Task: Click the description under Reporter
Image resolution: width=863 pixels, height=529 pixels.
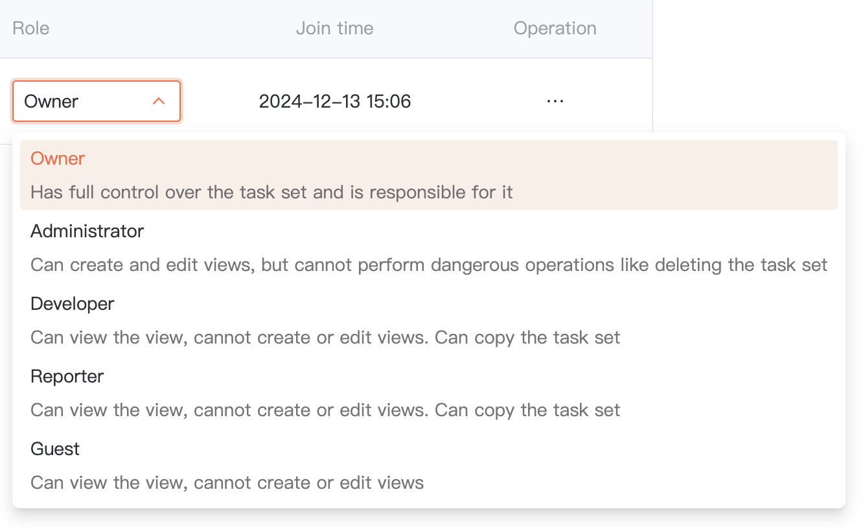Action: tap(325, 410)
